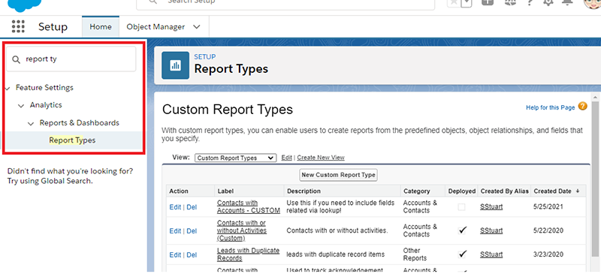Open the Contacts with Accounts - CUSTOM label link

click(x=249, y=207)
